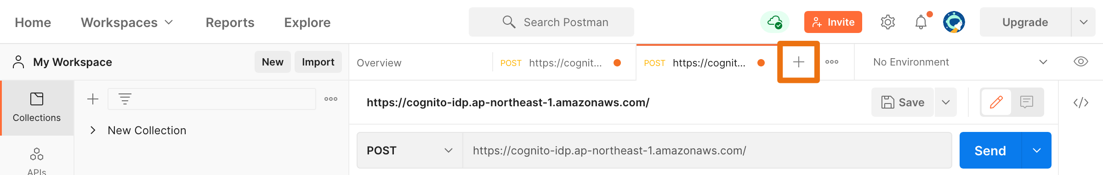Open the Workspaces menu
The image size is (1103, 175).
coord(127,22)
